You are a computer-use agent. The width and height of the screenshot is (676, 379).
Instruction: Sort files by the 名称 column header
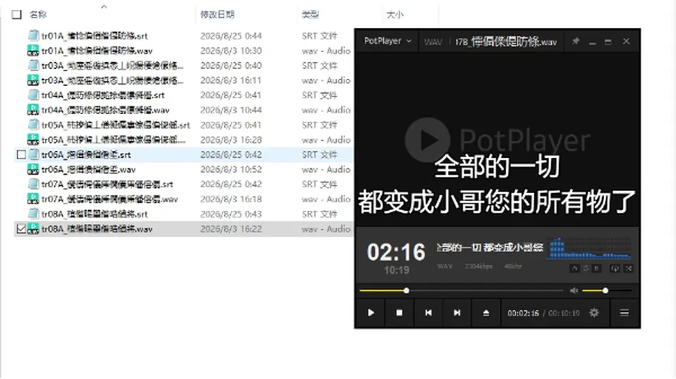click(x=38, y=15)
